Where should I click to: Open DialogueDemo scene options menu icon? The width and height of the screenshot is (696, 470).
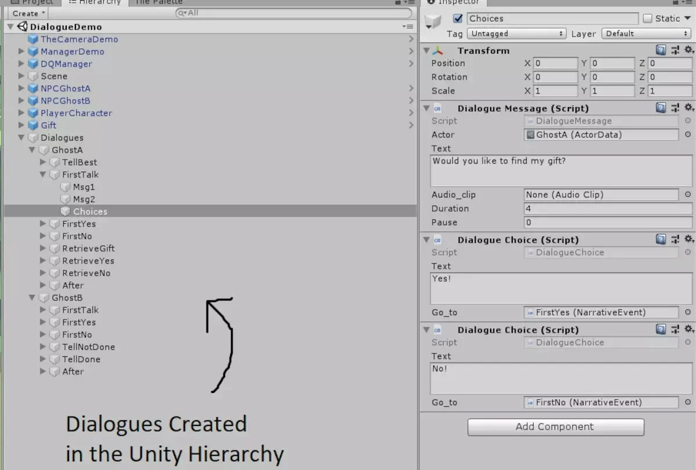point(408,27)
